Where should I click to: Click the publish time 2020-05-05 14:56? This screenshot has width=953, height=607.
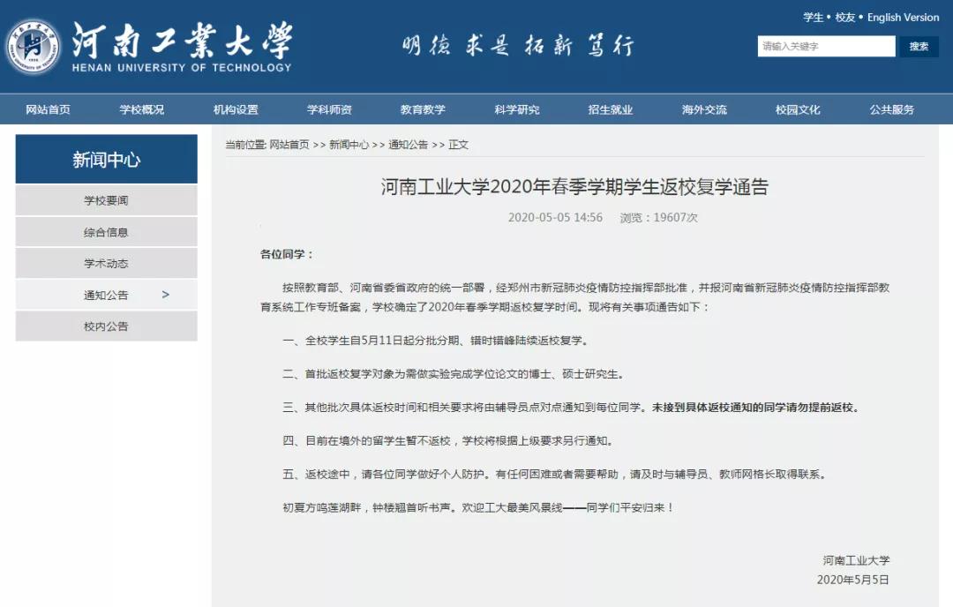pos(556,218)
